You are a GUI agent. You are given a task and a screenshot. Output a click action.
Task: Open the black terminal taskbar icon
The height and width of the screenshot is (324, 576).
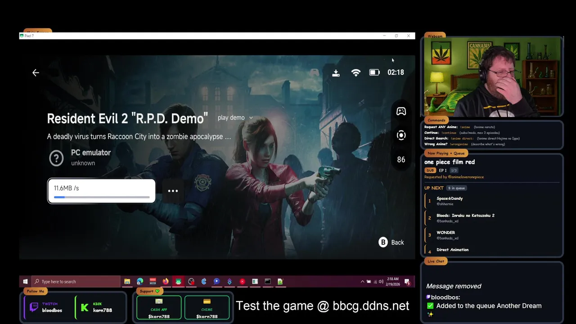point(268,282)
